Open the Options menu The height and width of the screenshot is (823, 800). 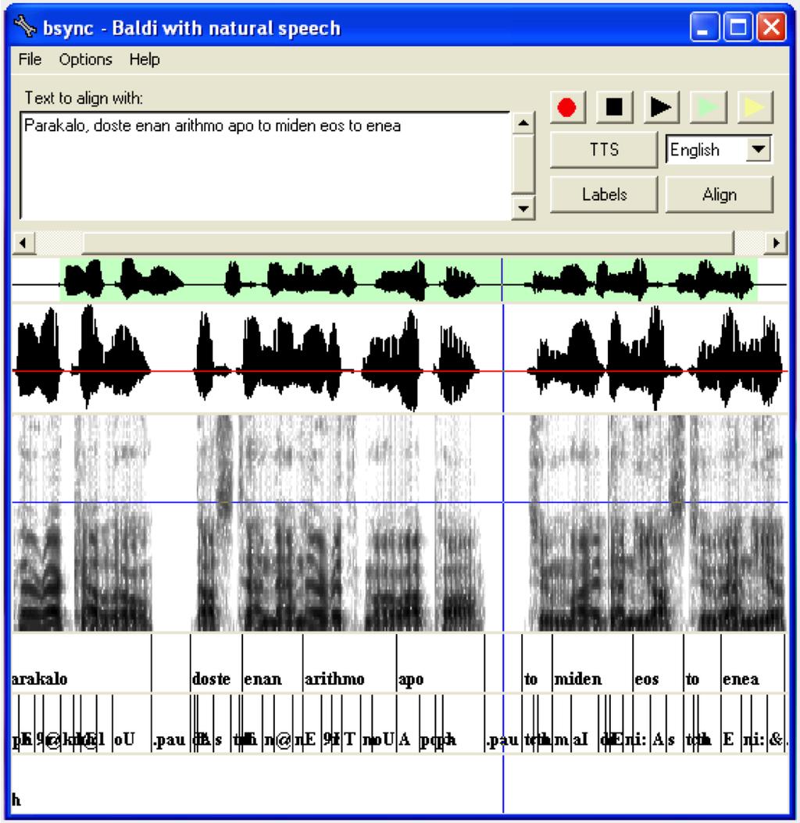[86, 59]
